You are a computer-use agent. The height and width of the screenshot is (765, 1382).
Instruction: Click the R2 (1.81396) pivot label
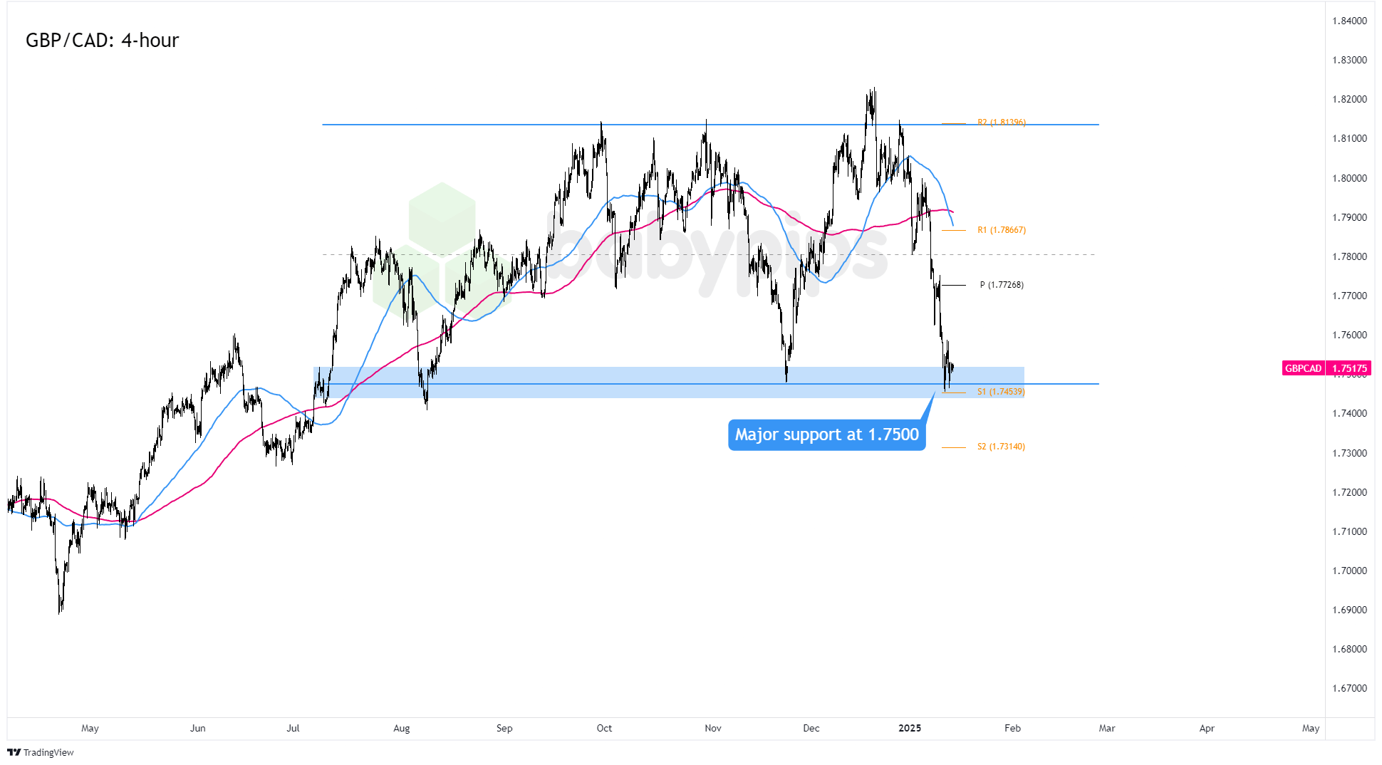(1002, 123)
